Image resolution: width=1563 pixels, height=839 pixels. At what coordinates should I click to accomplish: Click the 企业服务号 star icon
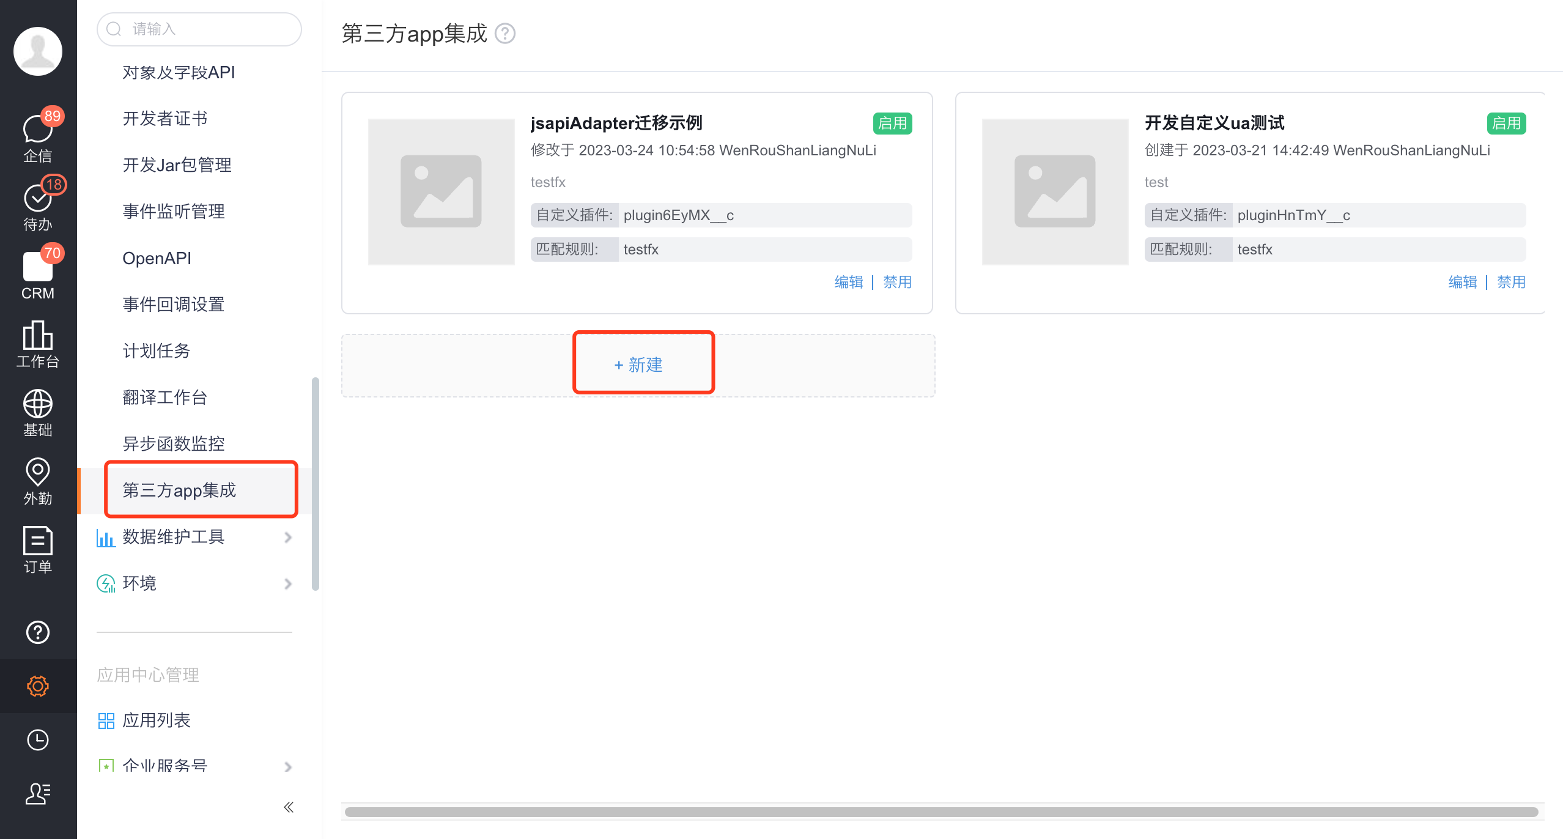click(106, 766)
